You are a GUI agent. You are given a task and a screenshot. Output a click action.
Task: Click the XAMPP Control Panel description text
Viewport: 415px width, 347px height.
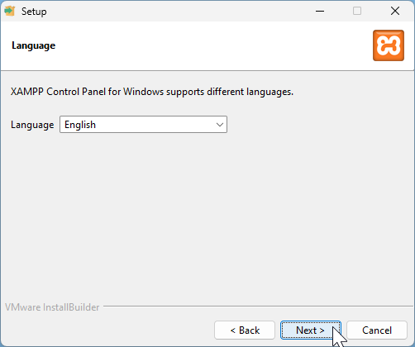pyautogui.click(x=152, y=92)
